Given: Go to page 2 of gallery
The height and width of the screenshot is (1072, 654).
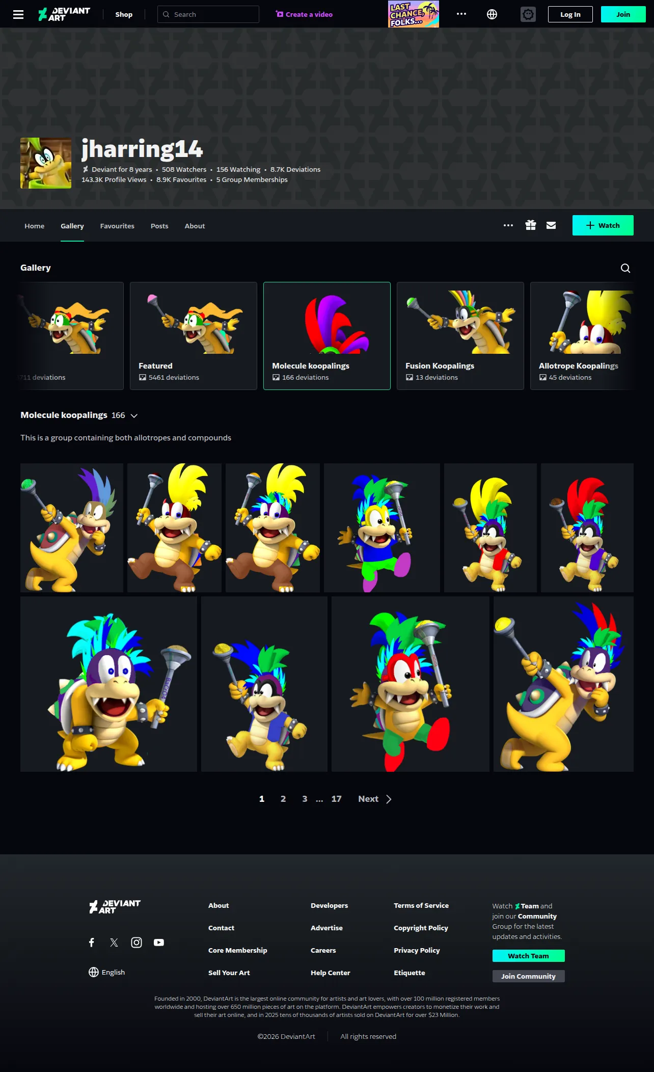Looking at the screenshot, I should click(283, 799).
